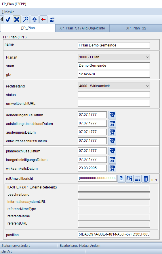Click the blue up arrow icon
This screenshot has width=162, height=254.
(35, 19)
